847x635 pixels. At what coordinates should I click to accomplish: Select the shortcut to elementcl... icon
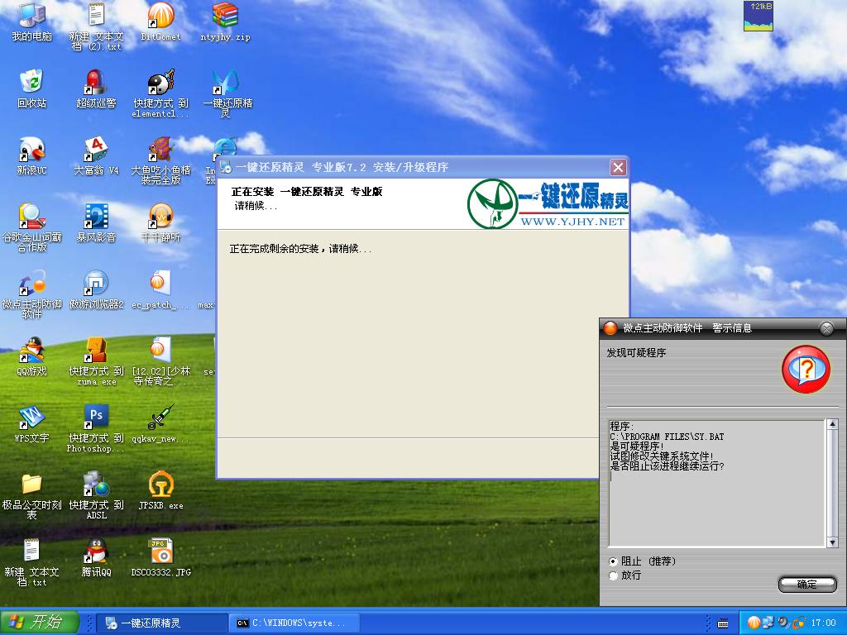coord(160,93)
